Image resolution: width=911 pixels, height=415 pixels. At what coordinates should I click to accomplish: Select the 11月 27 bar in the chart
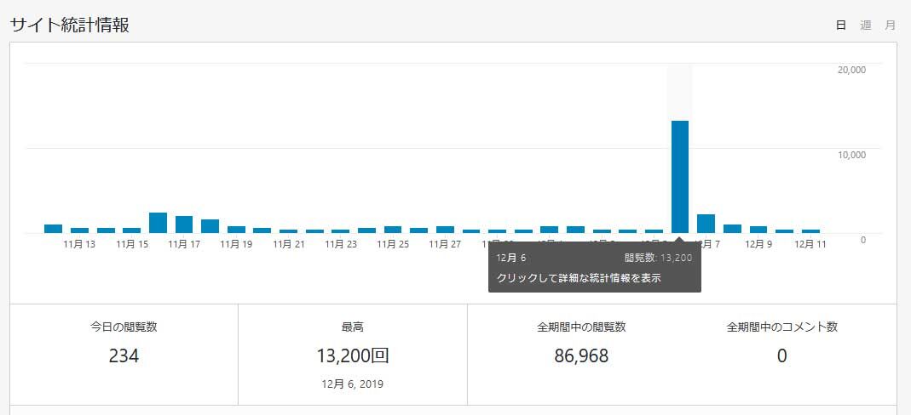click(x=445, y=230)
